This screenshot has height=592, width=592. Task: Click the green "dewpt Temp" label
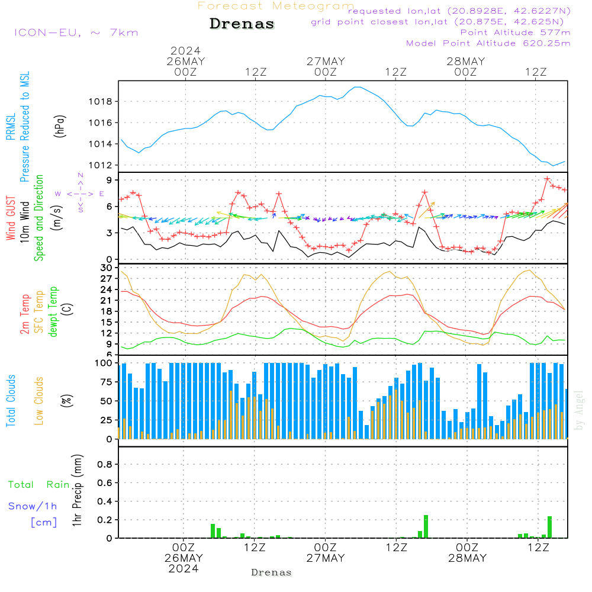(53, 312)
